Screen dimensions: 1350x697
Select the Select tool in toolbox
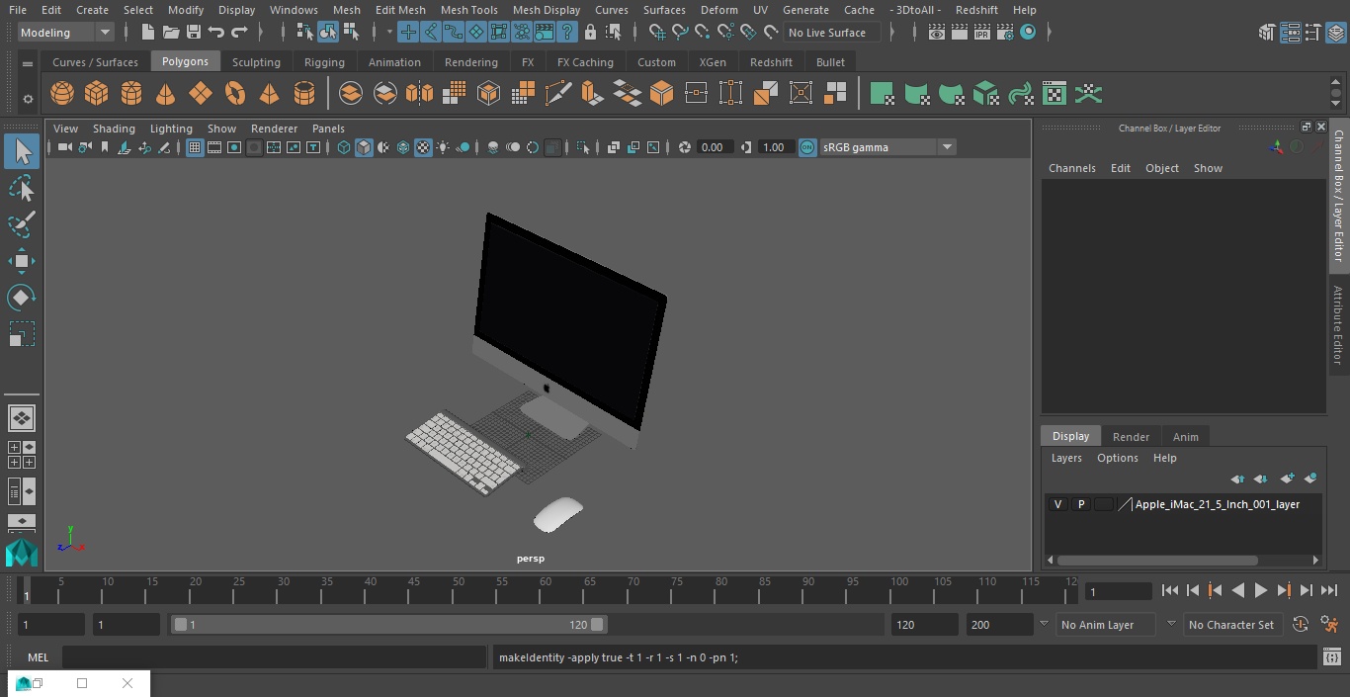point(22,152)
